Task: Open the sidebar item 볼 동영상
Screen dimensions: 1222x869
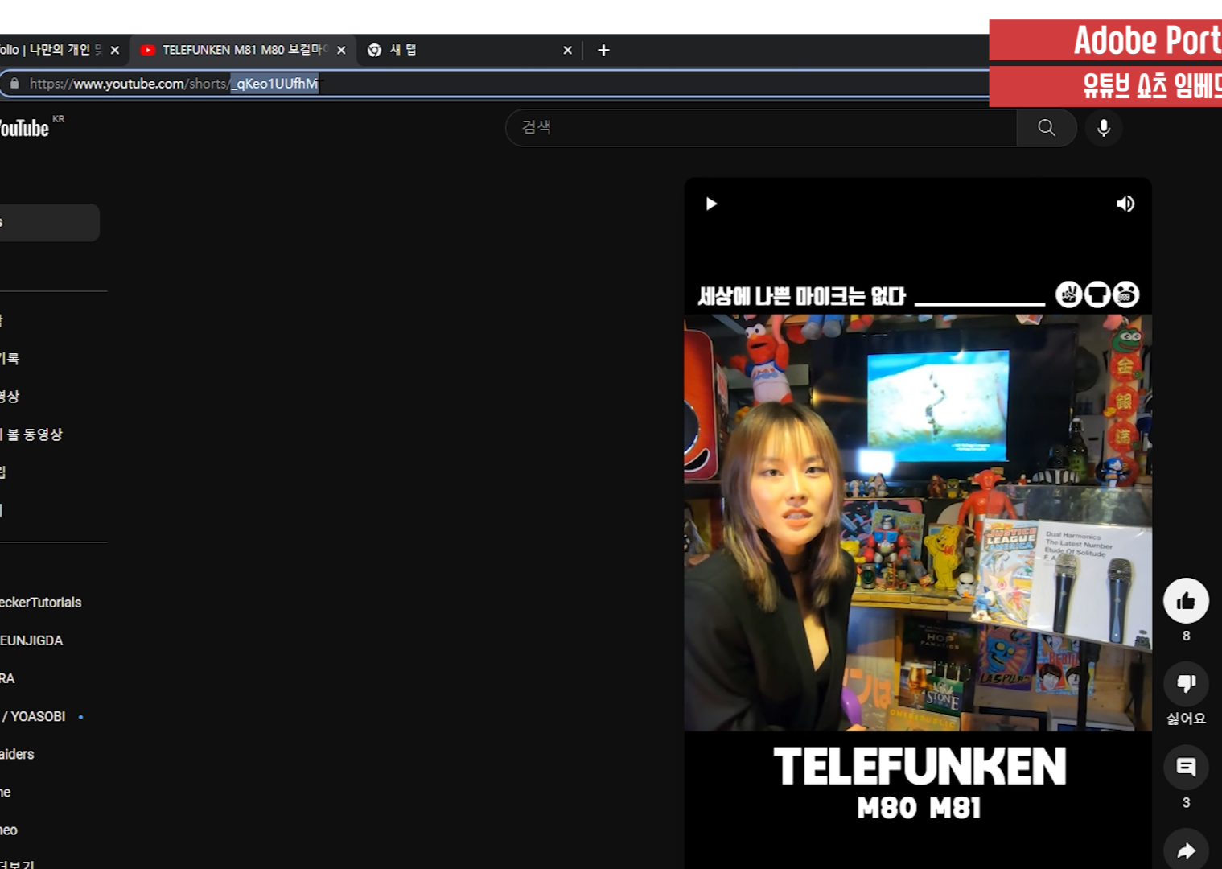Action: pos(31,434)
